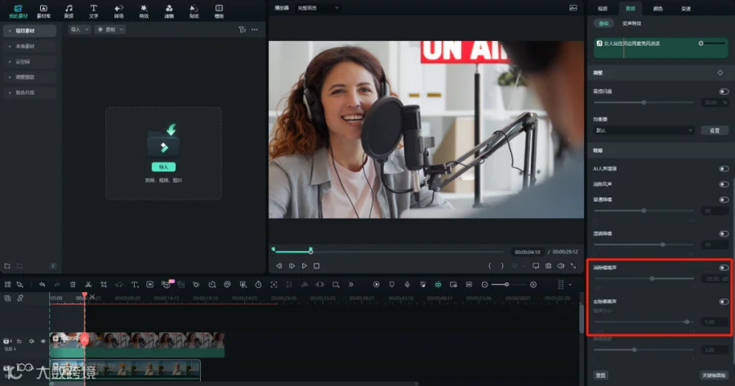Click the play button under the preview
The height and width of the screenshot is (386, 735).
pyautogui.click(x=305, y=265)
